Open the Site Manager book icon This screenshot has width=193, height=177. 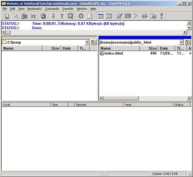tap(7, 16)
